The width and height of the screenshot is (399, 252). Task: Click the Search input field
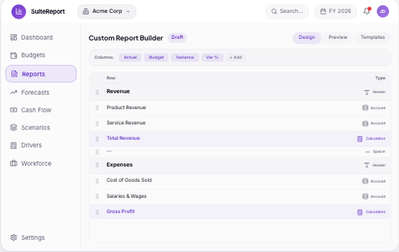(x=287, y=12)
